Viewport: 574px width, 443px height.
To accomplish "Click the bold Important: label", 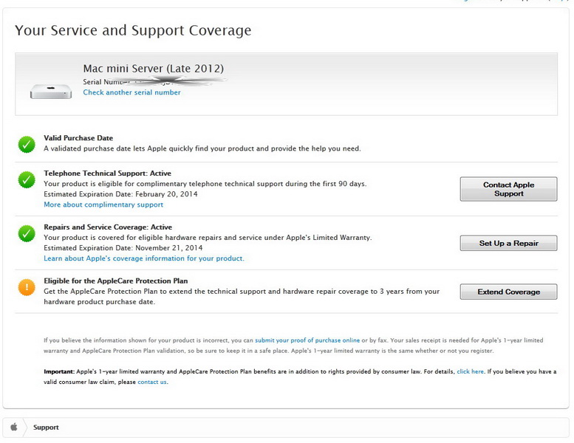I will tap(59, 371).
